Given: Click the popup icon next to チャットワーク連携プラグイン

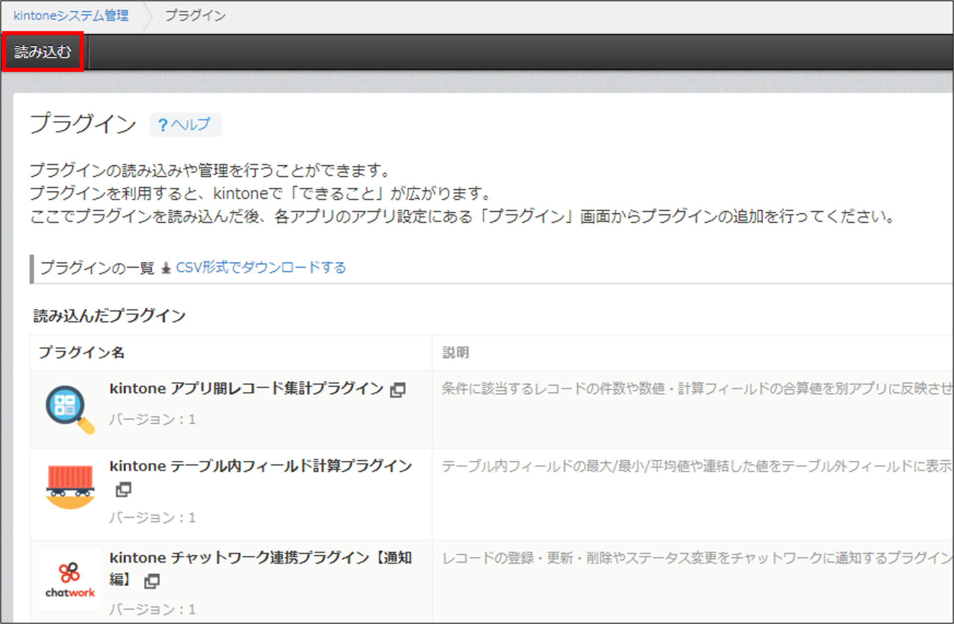Looking at the screenshot, I should [152, 581].
